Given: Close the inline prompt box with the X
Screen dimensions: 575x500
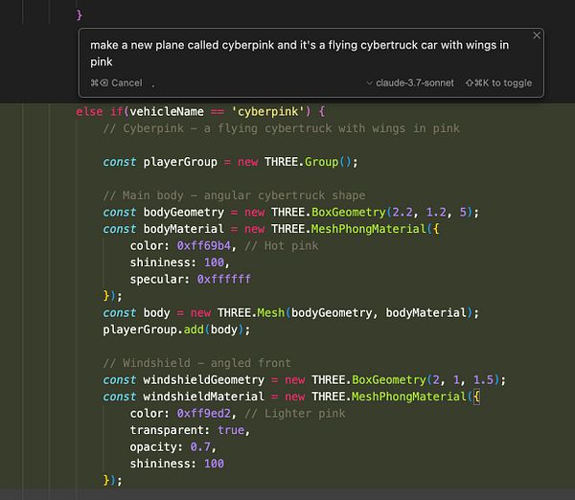Looking at the screenshot, I should (537, 35).
